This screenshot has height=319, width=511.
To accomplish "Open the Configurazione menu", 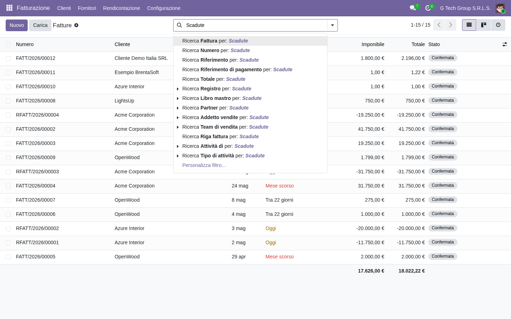I will 164,8.
